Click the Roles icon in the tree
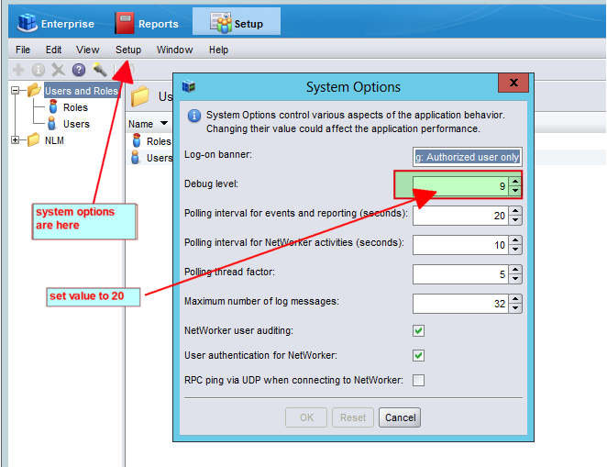Viewport: 607px width, 467px height. [53, 107]
